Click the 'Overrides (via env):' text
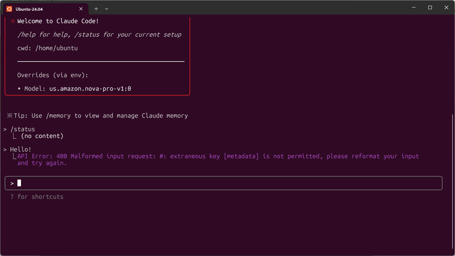Image resolution: width=455 pixels, height=256 pixels. click(x=53, y=75)
